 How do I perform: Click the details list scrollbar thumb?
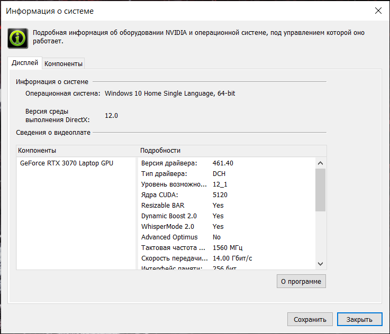(320, 190)
